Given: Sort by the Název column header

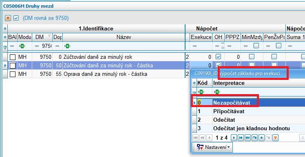Looking at the screenshot, I should pos(124,37).
